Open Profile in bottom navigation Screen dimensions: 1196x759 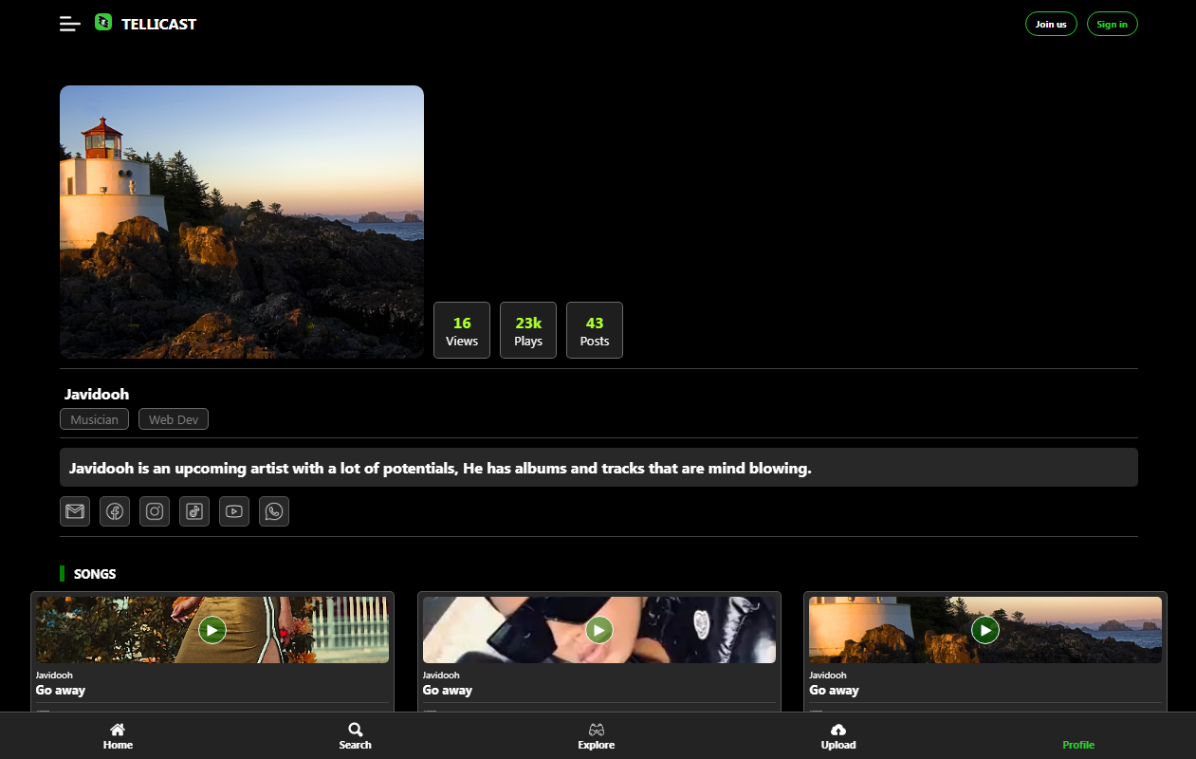(x=1078, y=745)
